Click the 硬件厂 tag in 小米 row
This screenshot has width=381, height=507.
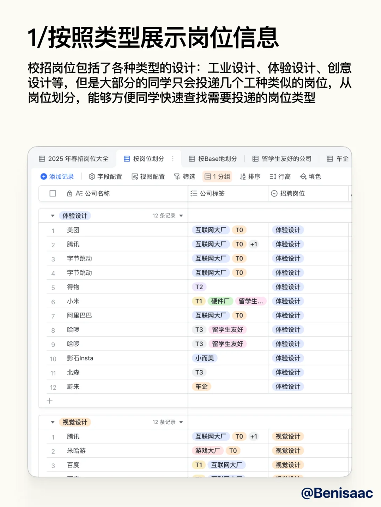(220, 301)
